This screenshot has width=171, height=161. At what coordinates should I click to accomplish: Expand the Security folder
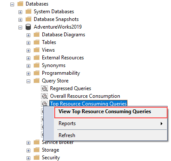click(28, 158)
